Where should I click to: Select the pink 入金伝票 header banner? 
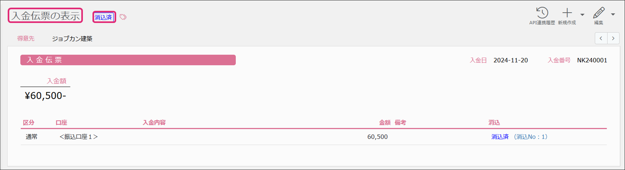128,60
